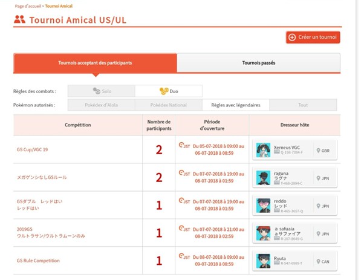Viewport: 364px width, 280px height.
Task: Click the location pin next to GBR
Action: click(x=318, y=151)
